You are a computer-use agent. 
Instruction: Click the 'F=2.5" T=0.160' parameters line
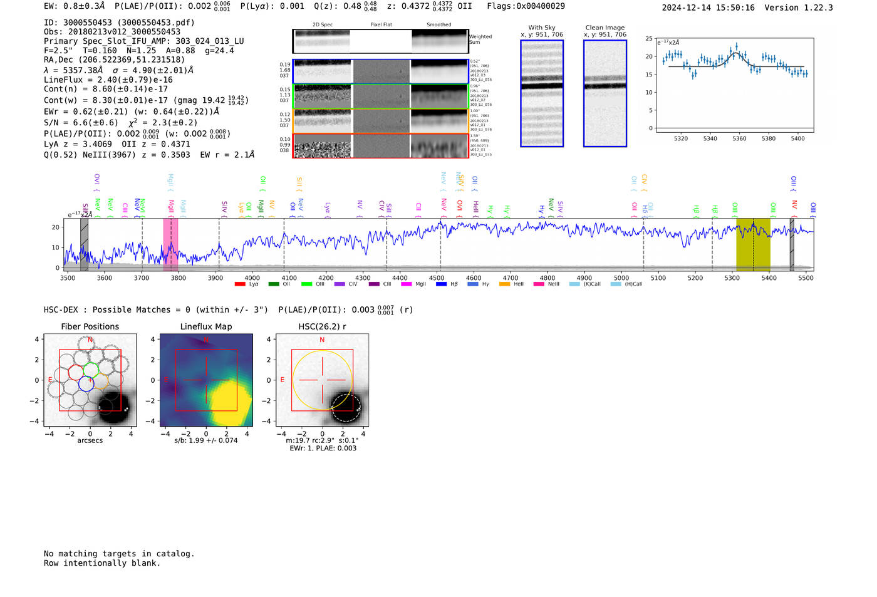(x=139, y=51)
